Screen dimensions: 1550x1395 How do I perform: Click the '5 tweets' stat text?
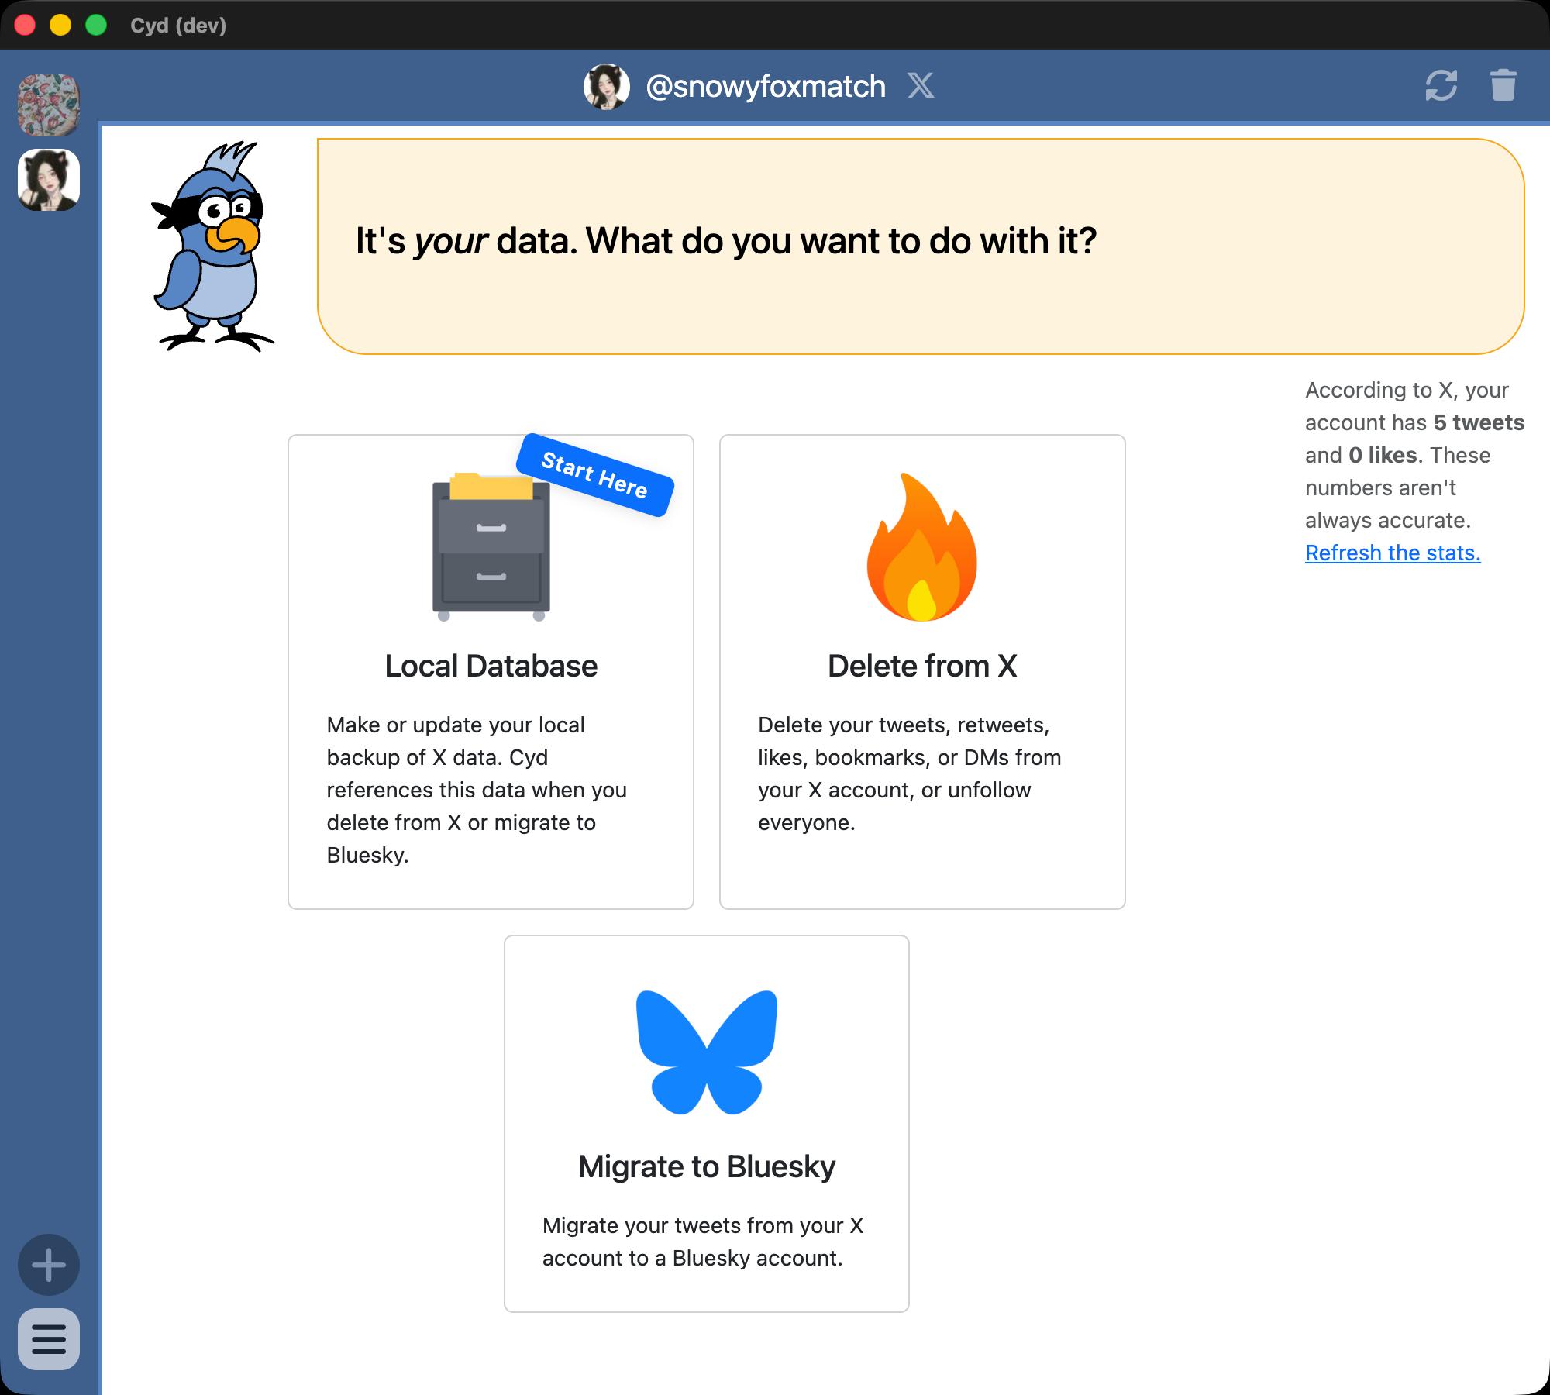(1479, 422)
